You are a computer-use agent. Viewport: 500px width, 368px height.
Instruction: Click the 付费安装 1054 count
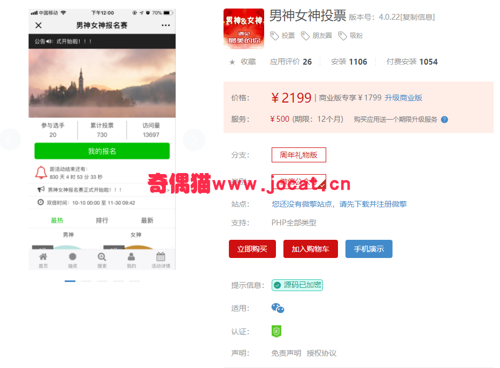(412, 62)
